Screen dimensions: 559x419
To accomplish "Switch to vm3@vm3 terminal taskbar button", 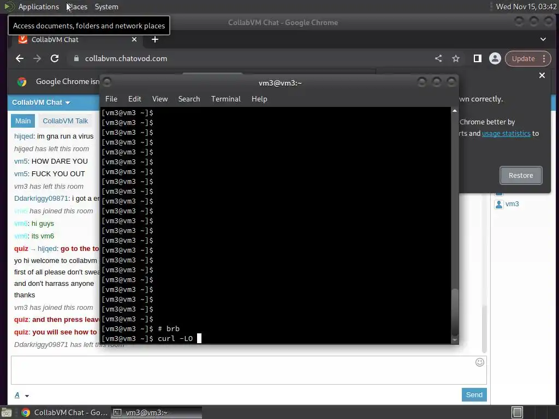I will (x=156, y=412).
